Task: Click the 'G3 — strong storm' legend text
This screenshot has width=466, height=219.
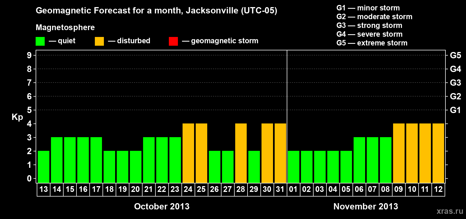Action: pyautogui.click(x=370, y=25)
